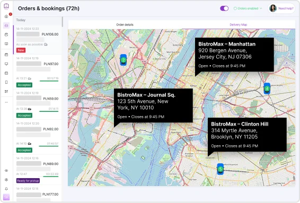
Task: Click the delivery truck icon beside As soon as possible
Action: click(x=46, y=45)
